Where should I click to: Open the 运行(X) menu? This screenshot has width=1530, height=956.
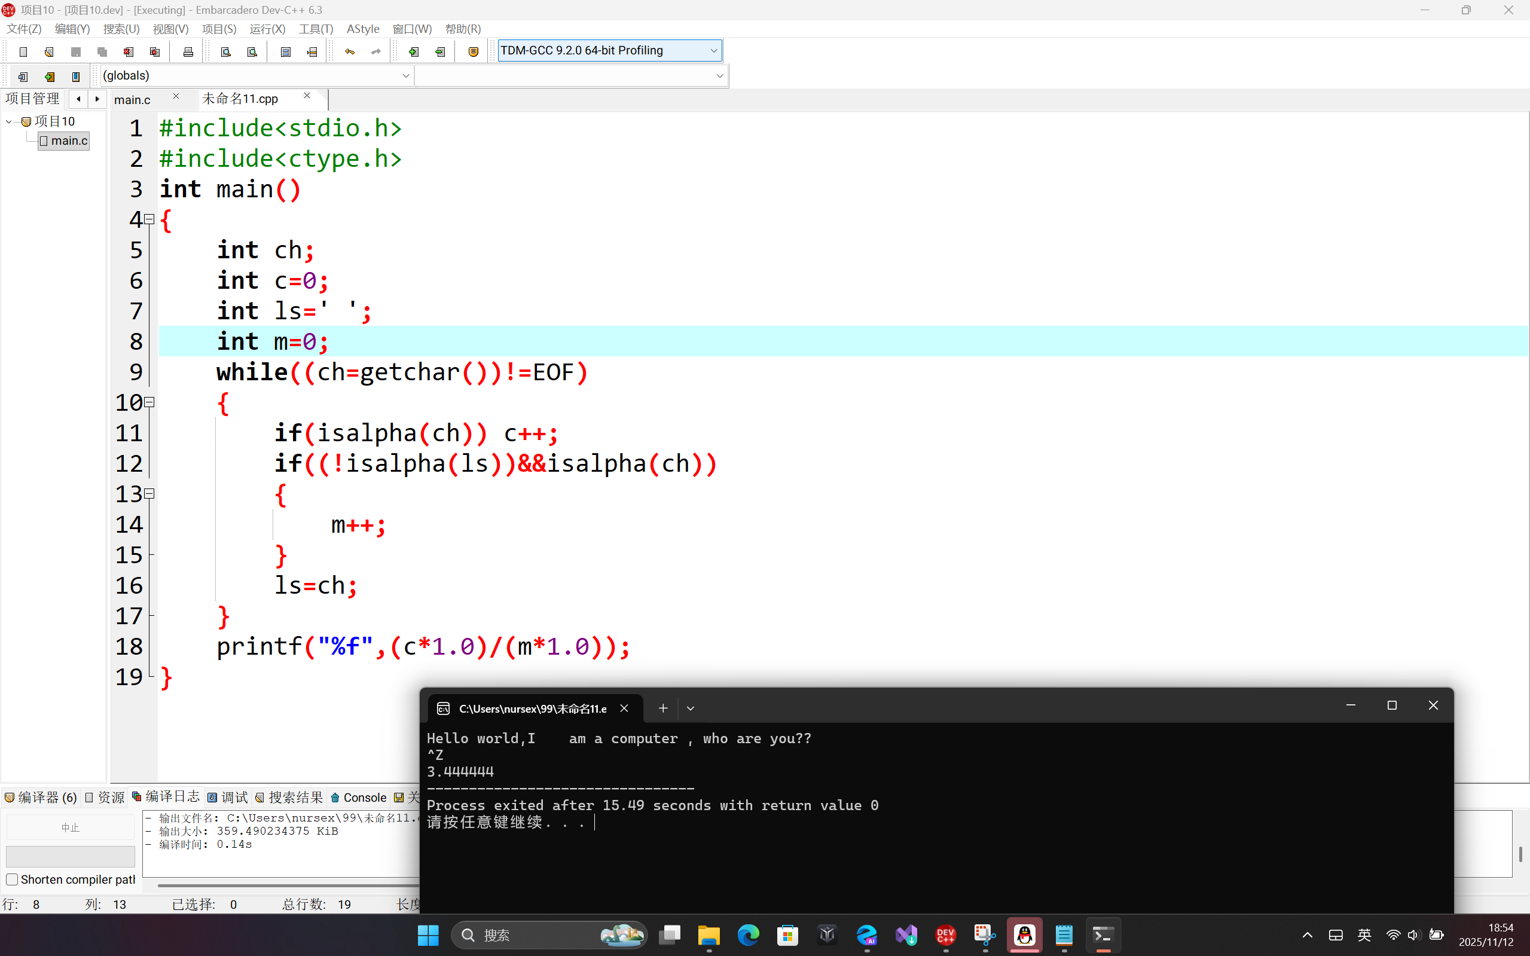point(267,29)
